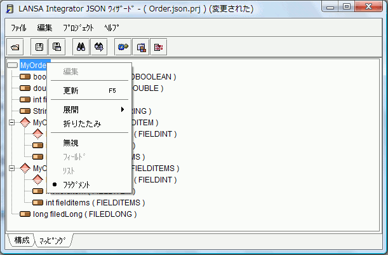Maximize the LANSA Integrator window
The height and width of the screenshot is (255, 388).
[x=347, y=6]
